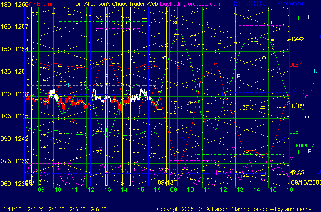Click the cyan N planet letter in the right margin

316,71
